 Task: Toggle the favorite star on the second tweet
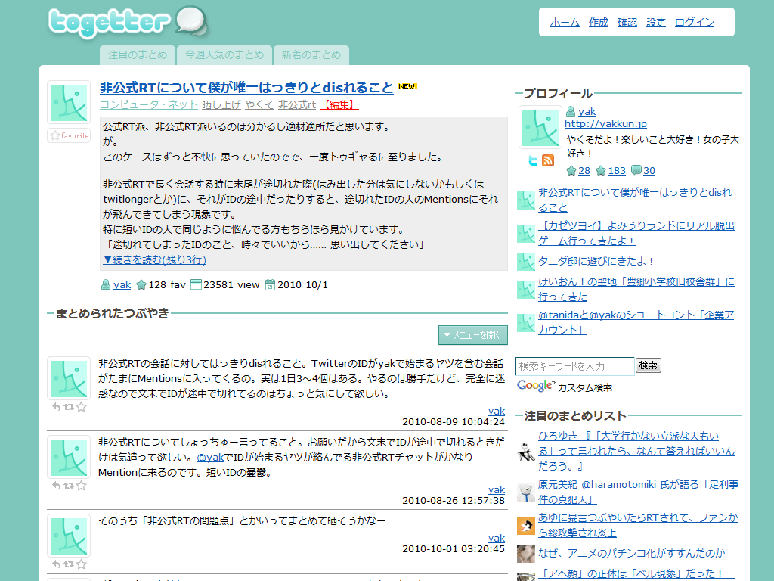coord(81,485)
